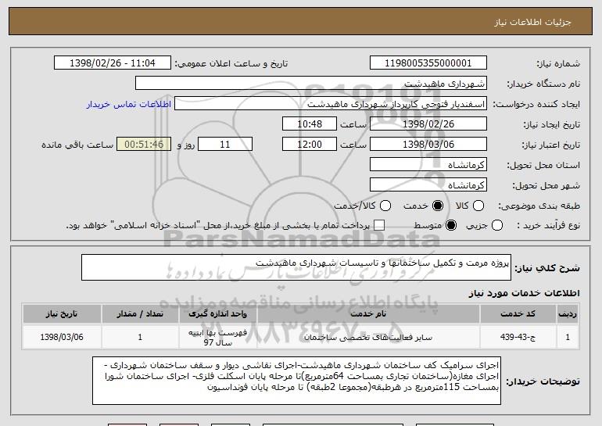Click the کد خدمت column header
This screenshot has width=602, height=426.
click(518, 314)
